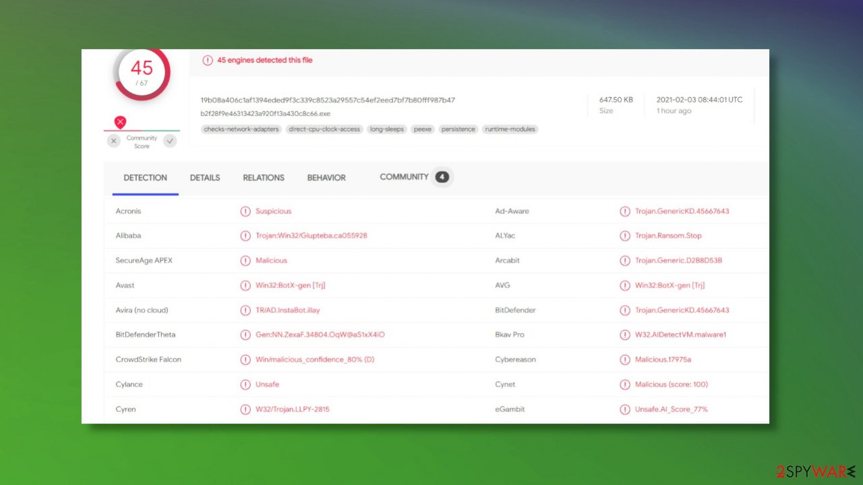Click the warning icon next to TR/AD.InstaBot.illay
This screenshot has width=863, height=485.
245,310
